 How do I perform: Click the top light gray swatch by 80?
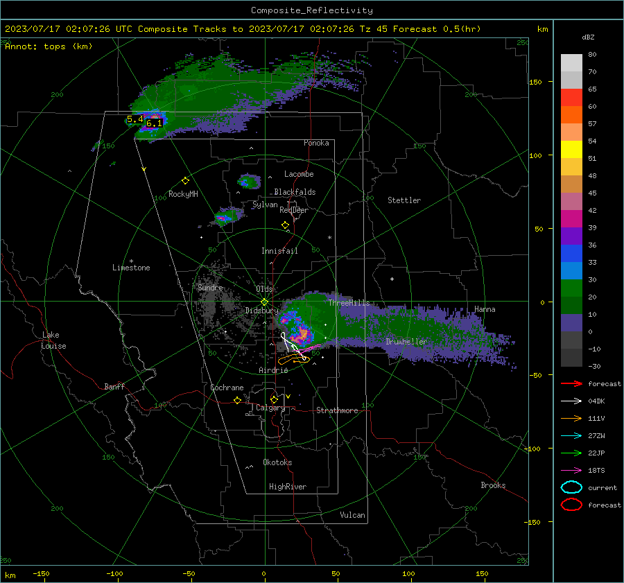(x=571, y=63)
